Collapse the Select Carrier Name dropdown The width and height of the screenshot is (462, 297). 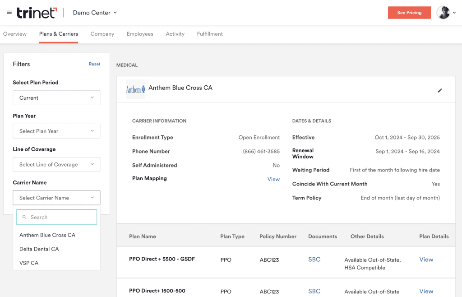(56, 198)
